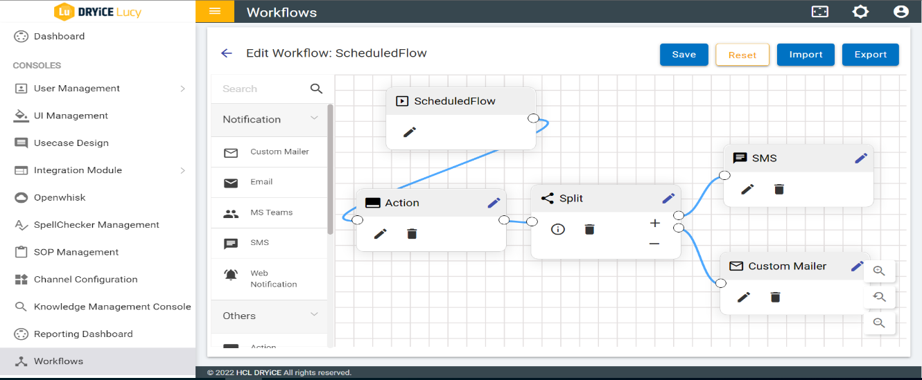Remove a branch with the Split node minus
This screenshot has height=380, width=922.
click(x=654, y=244)
